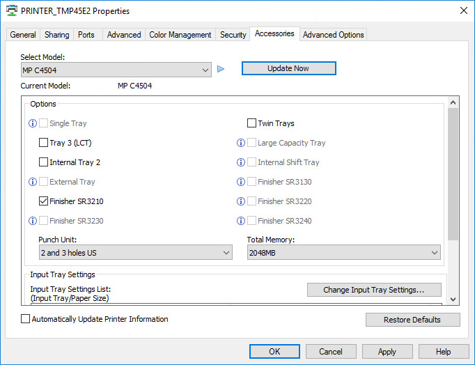Expand the Punch Unit dropdown
This screenshot has height=365, width=475.
[135, 253]
